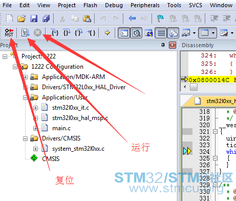
Task: Collapse code fold at line 325
Action: [215, 158]
